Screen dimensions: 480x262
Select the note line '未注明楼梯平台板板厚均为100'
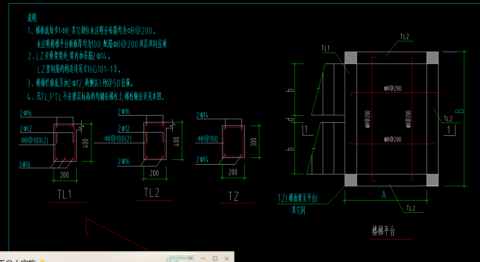pos(101,44)
